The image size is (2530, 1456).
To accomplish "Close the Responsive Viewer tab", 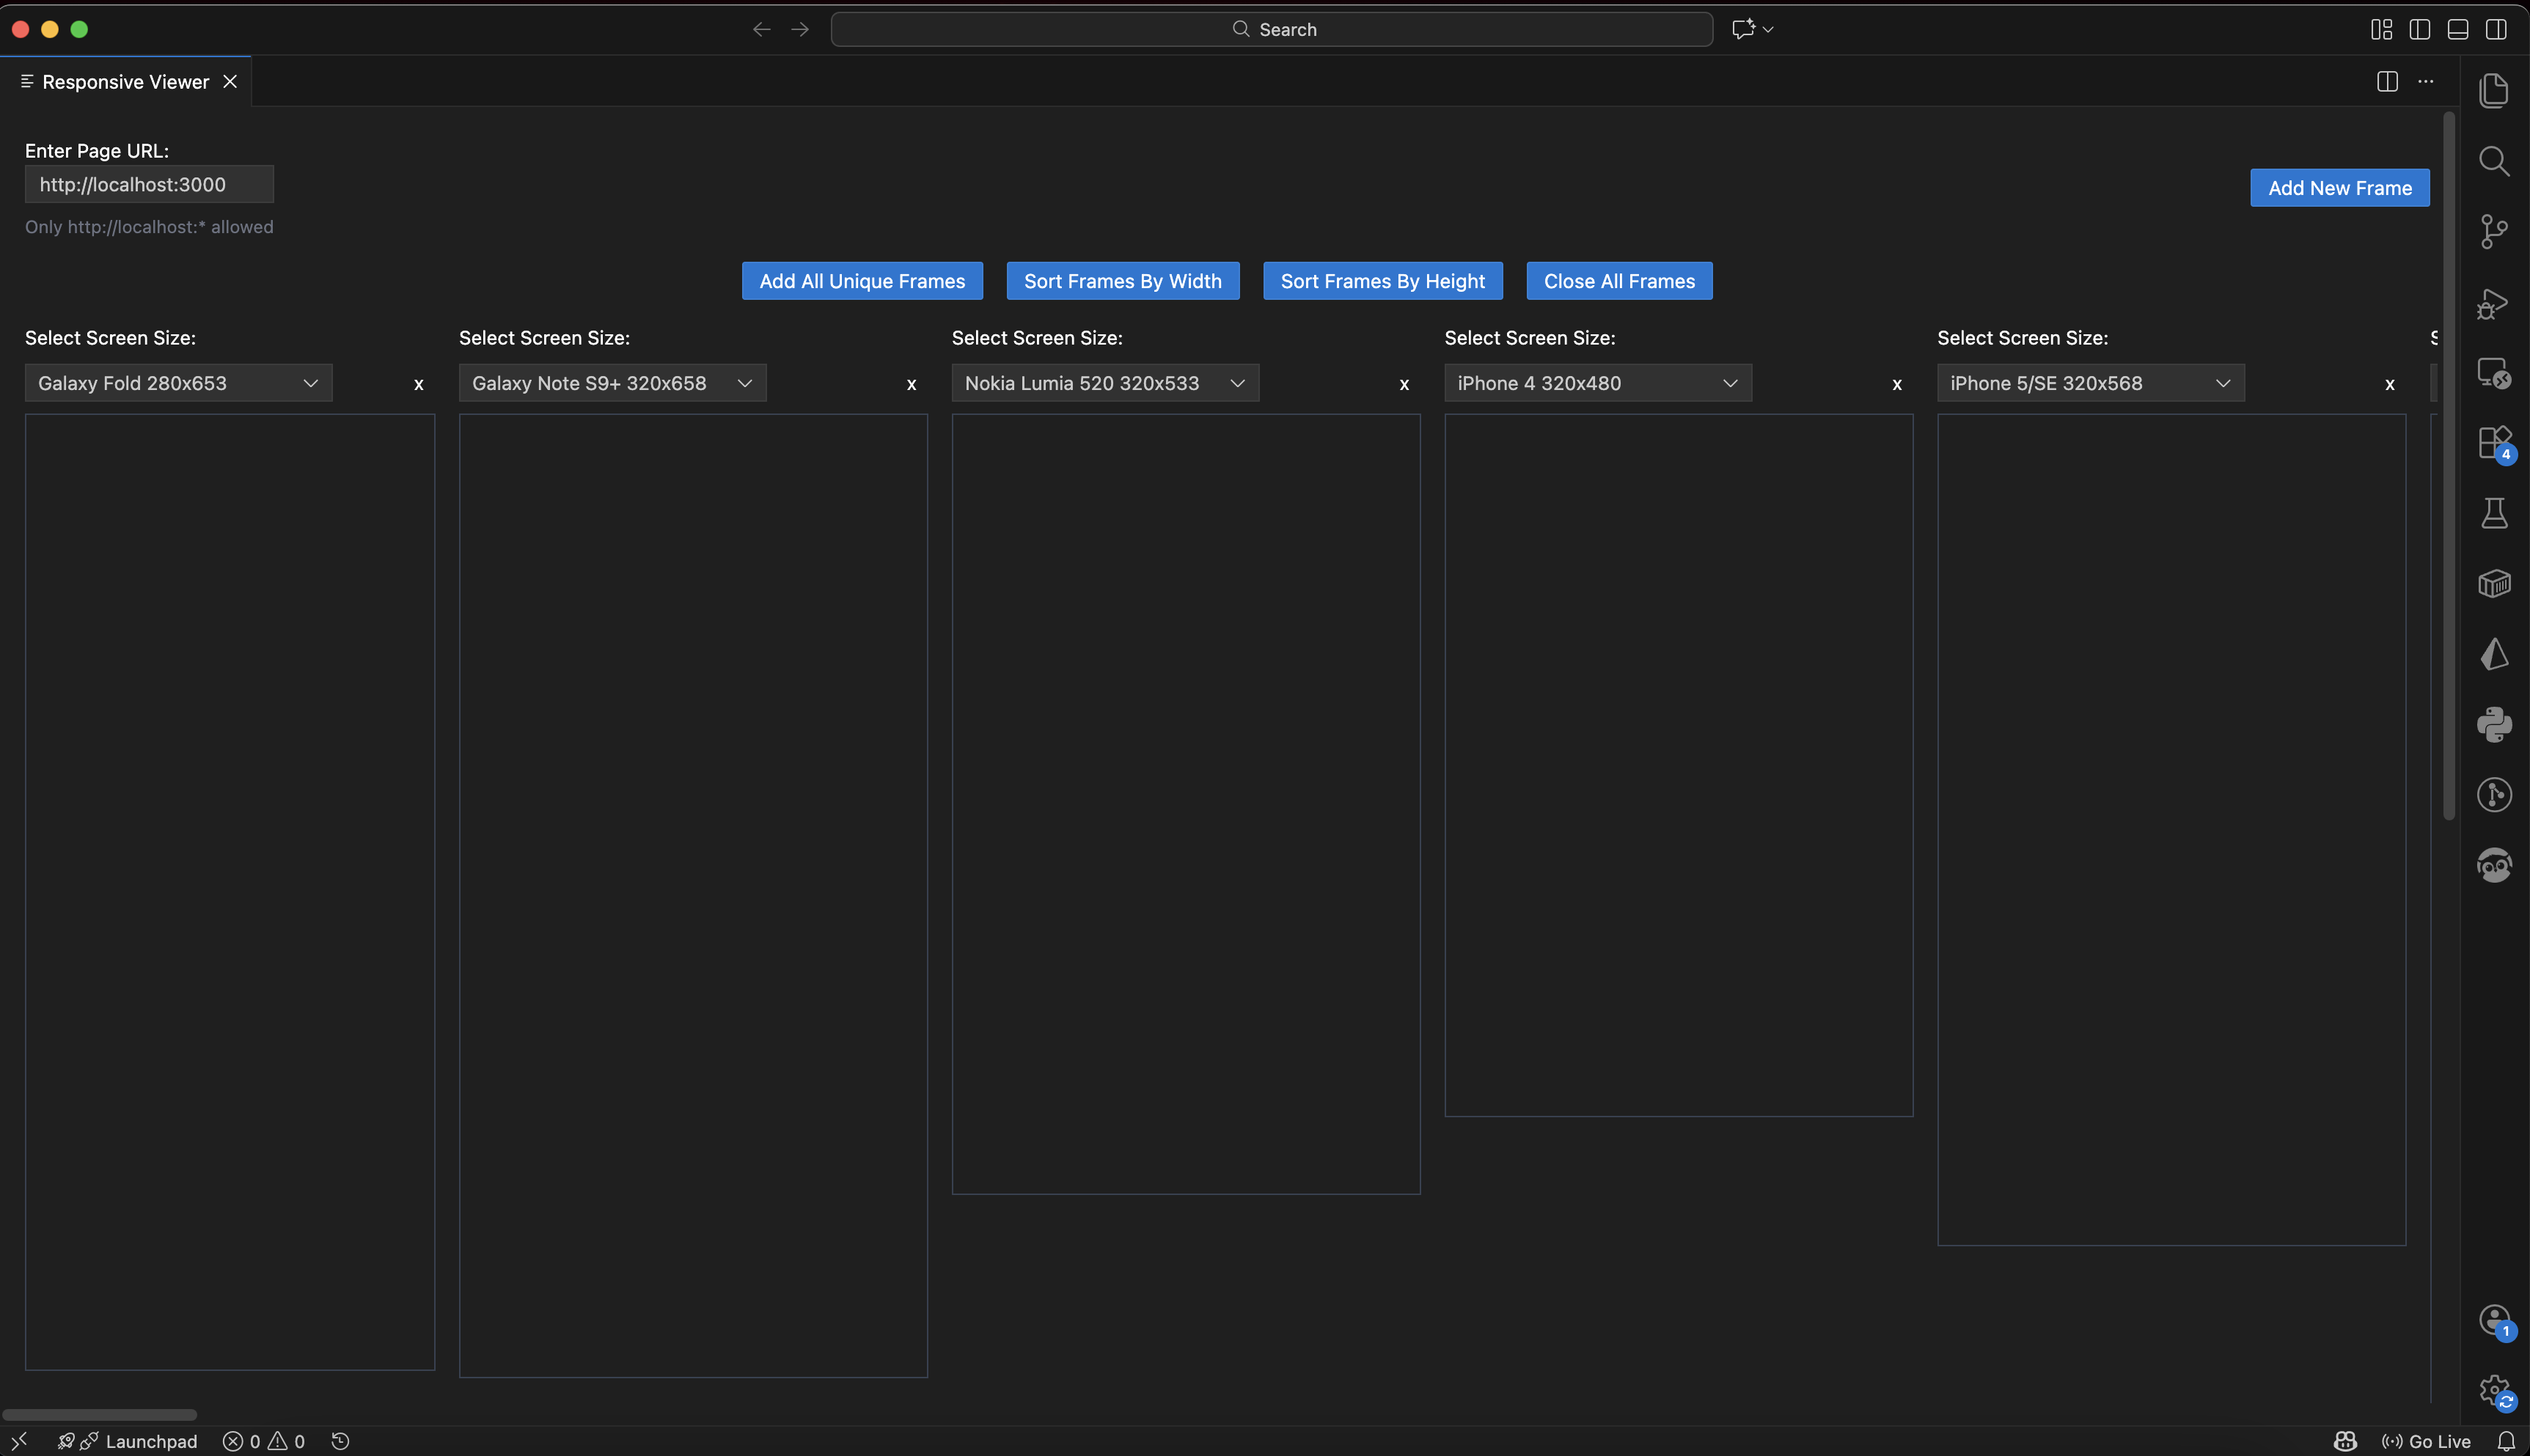I will pyautogui.click(x=230, y=81).
